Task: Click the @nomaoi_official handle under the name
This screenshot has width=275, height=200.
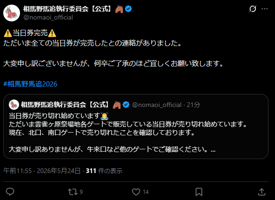Action: click(x=48, y=18)
